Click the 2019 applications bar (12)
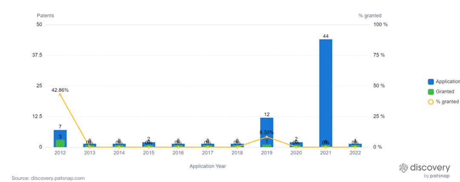 click(267, 128)
